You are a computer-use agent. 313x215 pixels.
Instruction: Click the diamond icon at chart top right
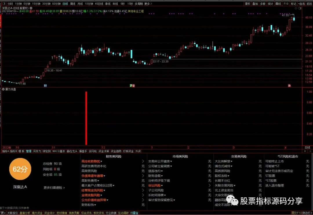(x=296, y=8)
